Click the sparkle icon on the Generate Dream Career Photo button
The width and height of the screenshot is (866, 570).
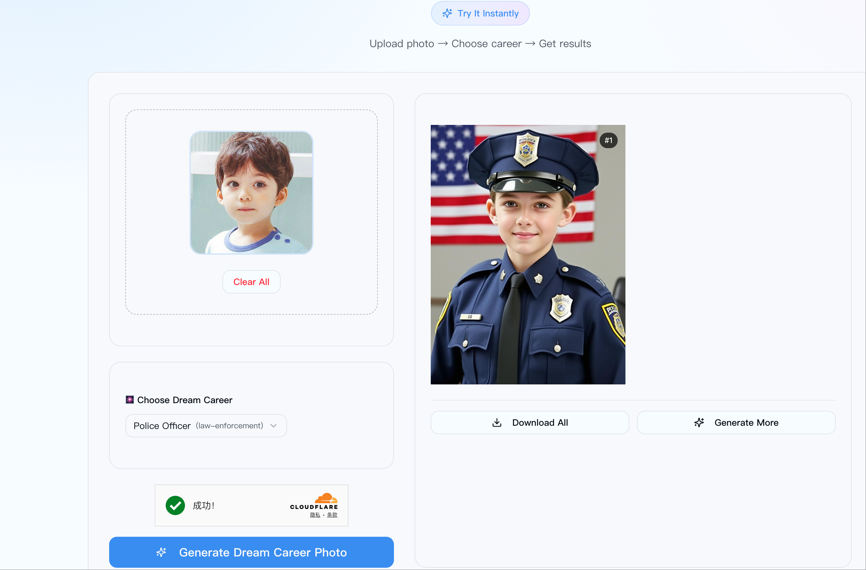161,552
